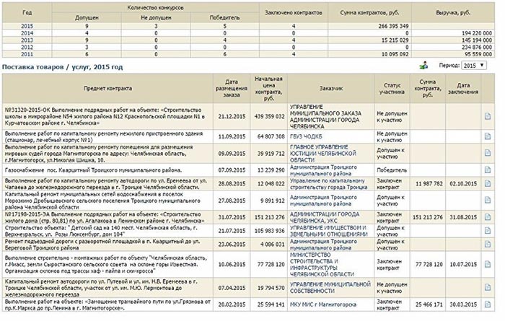
Task: Open document icon for Magnitogorsk judges premises row
Action: pos(488,153)
